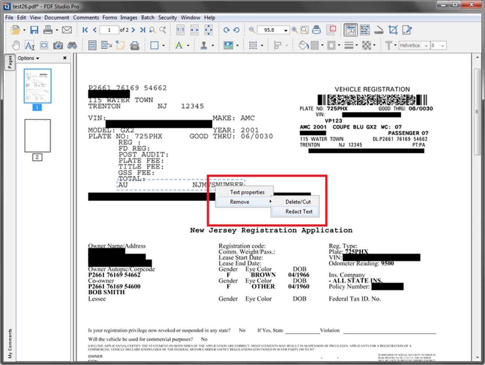Open the Options dropdown in Pages panel

pos(28,58)
